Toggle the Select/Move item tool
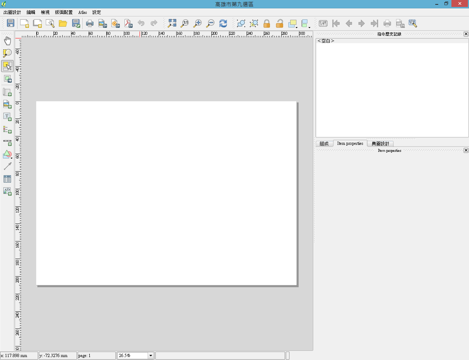 (7, 66)
